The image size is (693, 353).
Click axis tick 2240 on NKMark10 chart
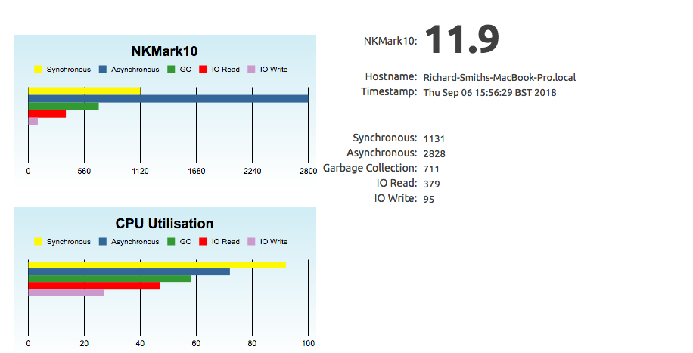click(253, 171)
